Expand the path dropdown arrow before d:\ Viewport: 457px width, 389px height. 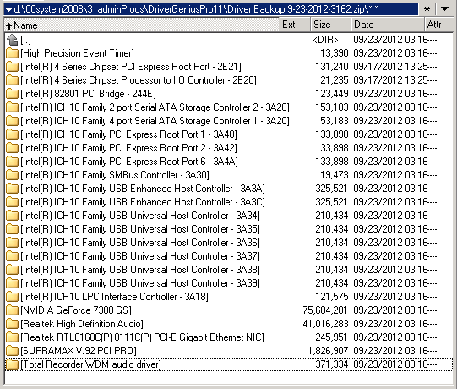tap(8, 10)
